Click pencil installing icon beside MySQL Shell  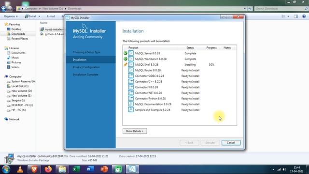click(126, 64)
